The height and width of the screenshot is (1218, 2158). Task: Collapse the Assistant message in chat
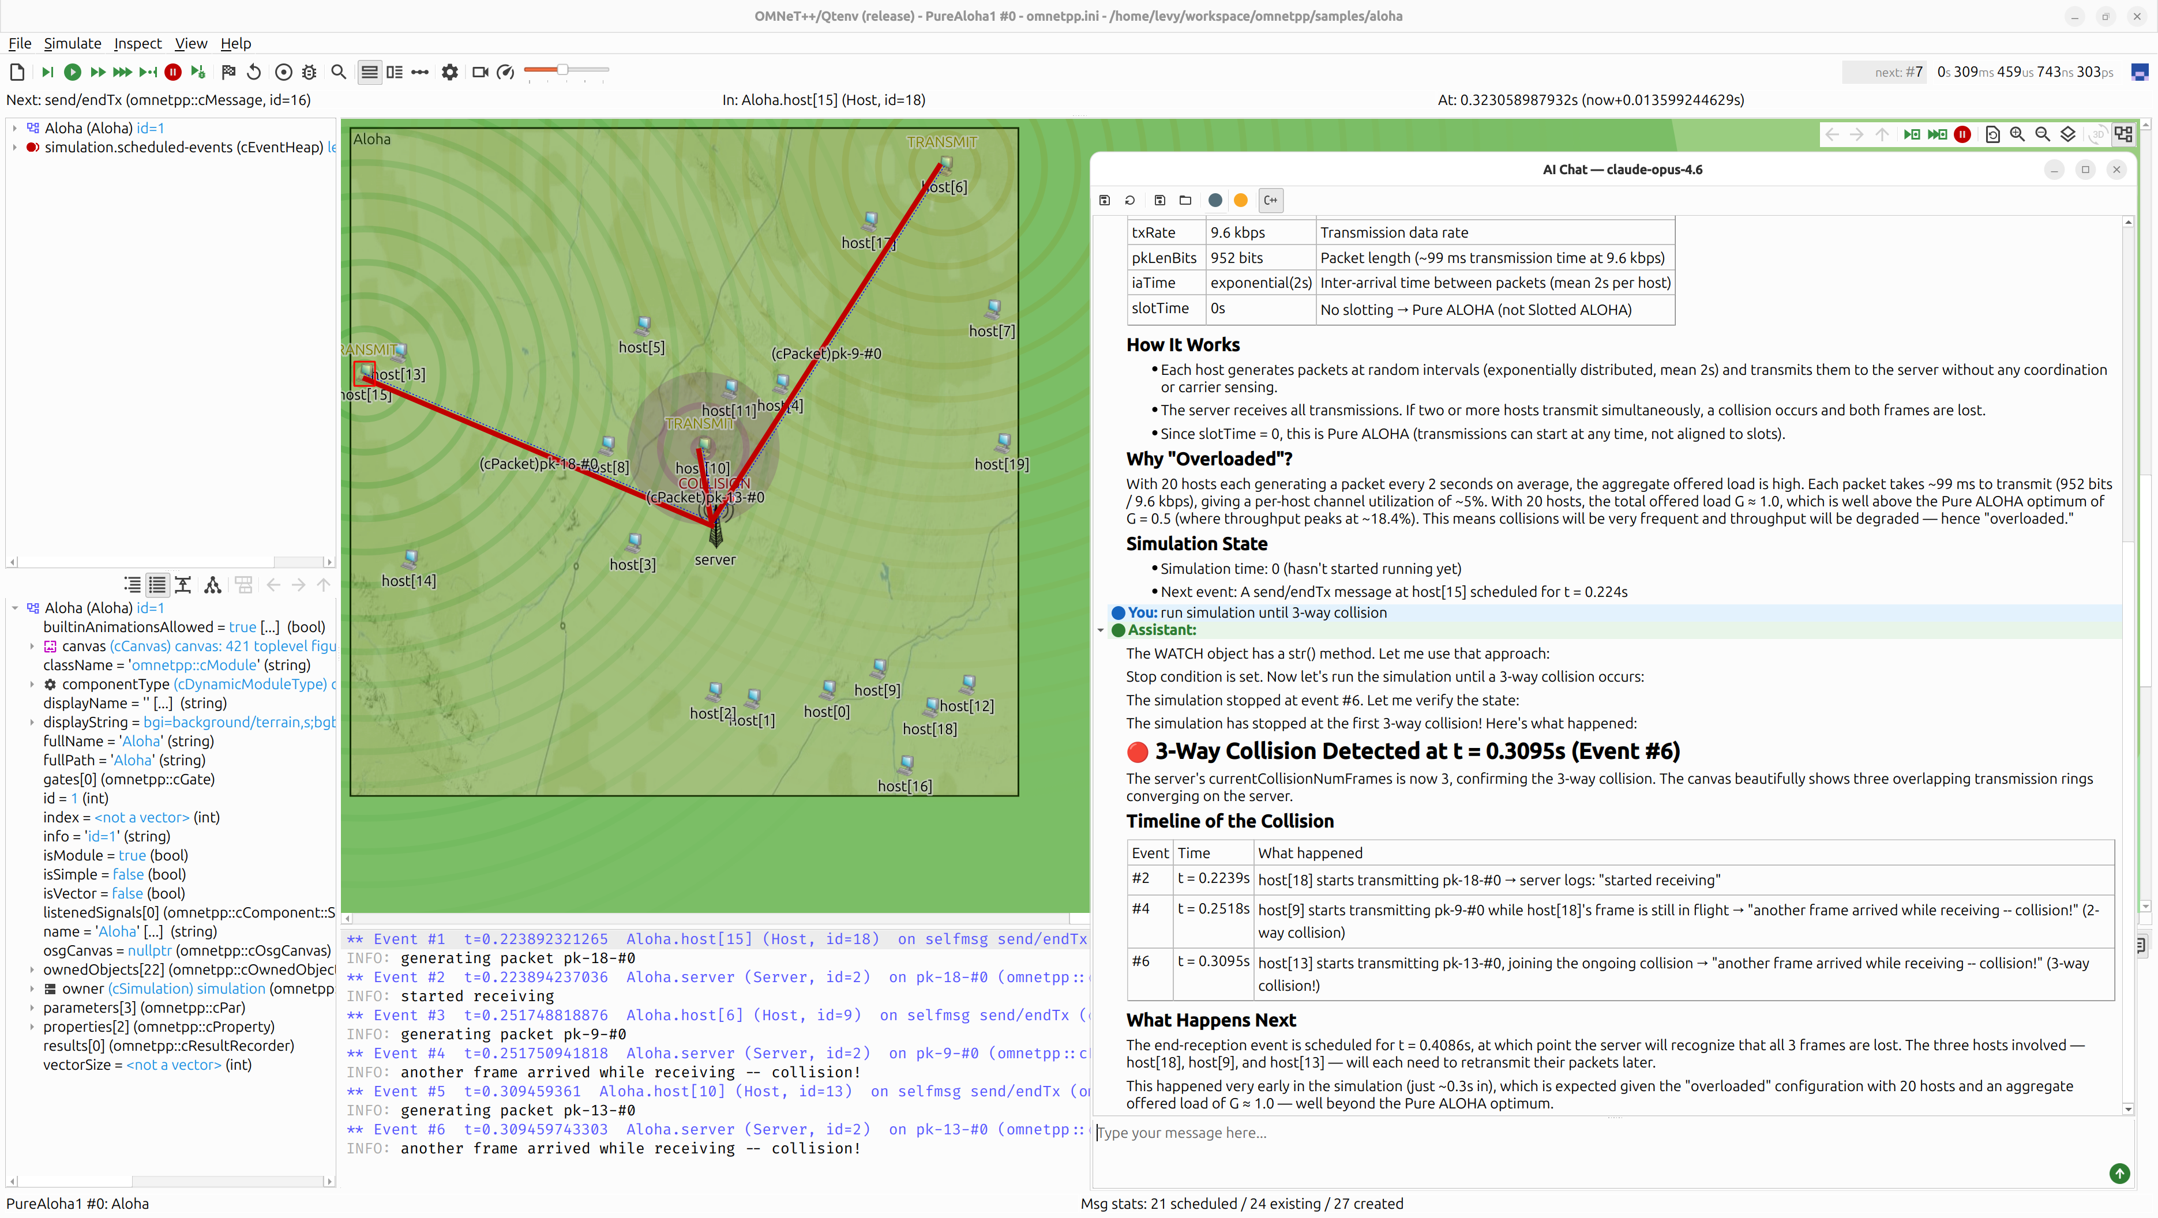pos(1101,631)
